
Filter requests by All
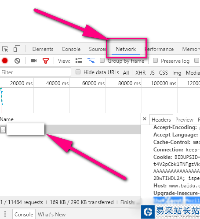[x=126, y=72]
